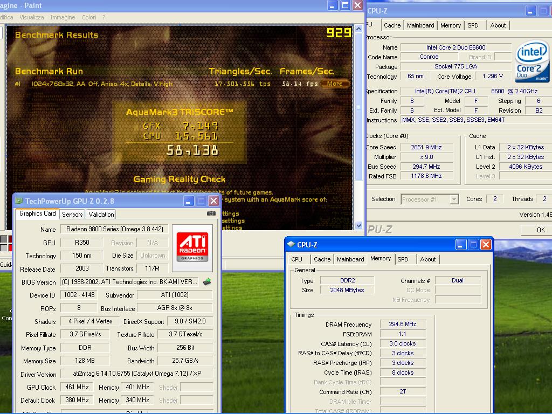Click the 1002 - 4148 Device ID value
This screenshot has width=552, height=414.
click(79, 295)
